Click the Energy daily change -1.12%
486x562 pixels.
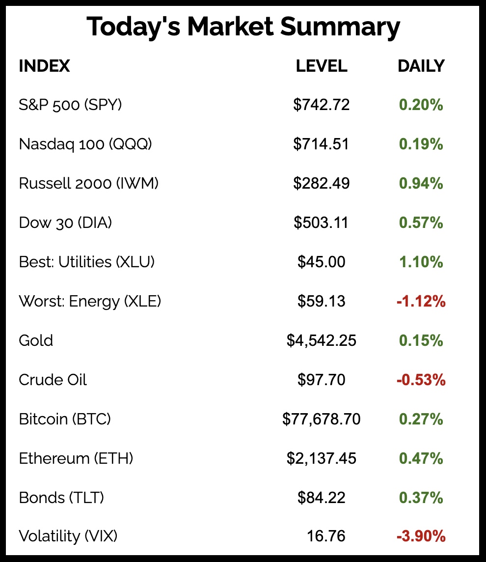(421, 301)
